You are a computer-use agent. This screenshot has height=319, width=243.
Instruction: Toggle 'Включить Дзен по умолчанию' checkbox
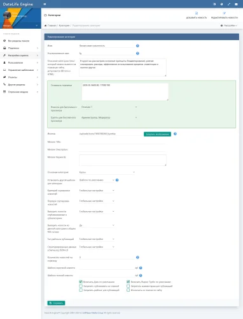click(x=81, y=282)
